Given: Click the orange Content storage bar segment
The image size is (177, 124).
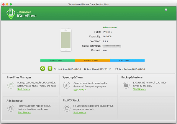Looking at the screenshot, I should [x=93, y=60].
